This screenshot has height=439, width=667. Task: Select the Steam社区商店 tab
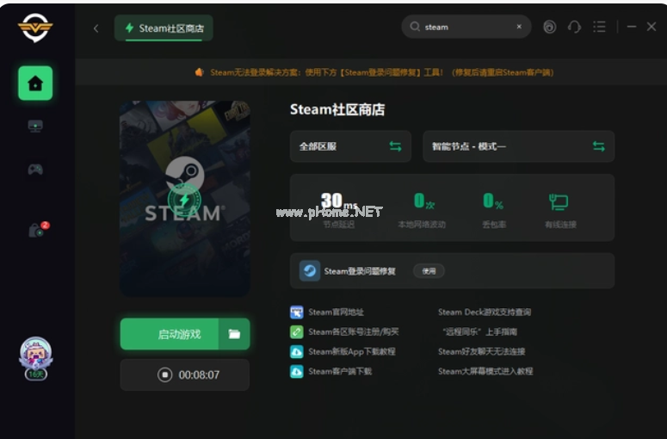pyautogui.click(x=164, y=28)
